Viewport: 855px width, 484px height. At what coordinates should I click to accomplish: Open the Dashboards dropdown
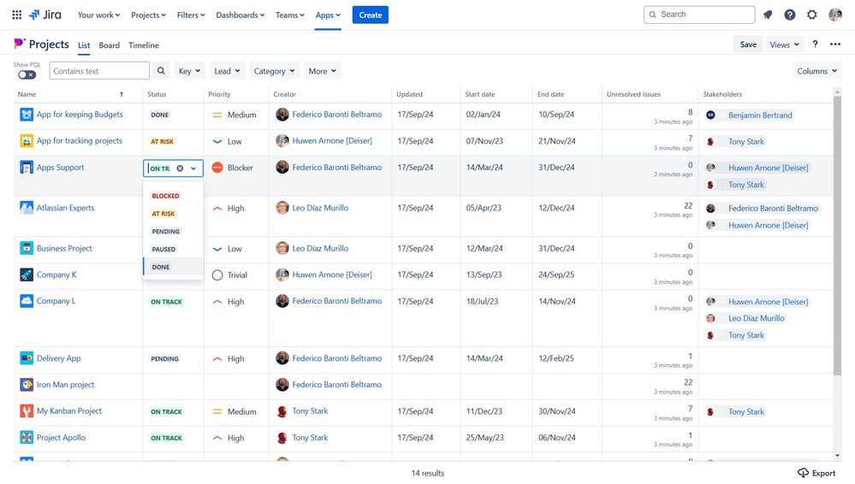240,15
